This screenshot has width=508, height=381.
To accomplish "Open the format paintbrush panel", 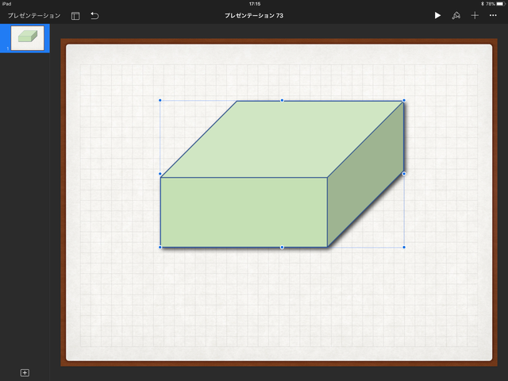I will (456, 15).
